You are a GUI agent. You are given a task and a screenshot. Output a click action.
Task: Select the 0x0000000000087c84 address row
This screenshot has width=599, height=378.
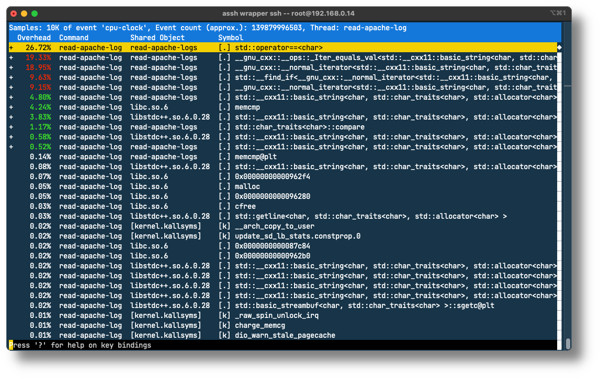(283, 246)
